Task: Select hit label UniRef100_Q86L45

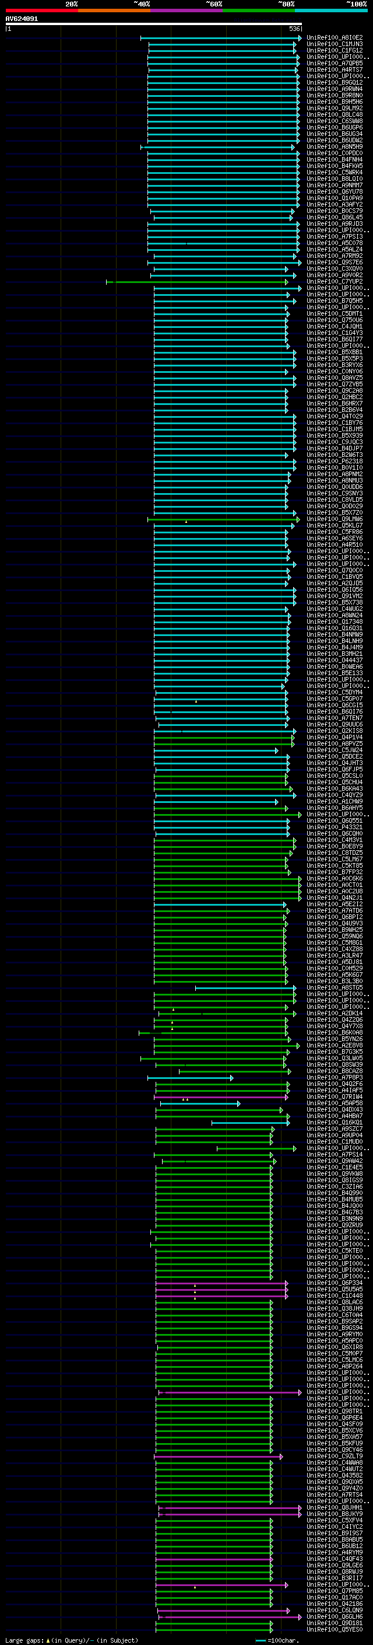Action: [335, 217]
